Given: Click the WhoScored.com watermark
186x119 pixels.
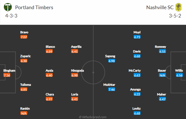Looking at the screenshot, I should (93, 117).
